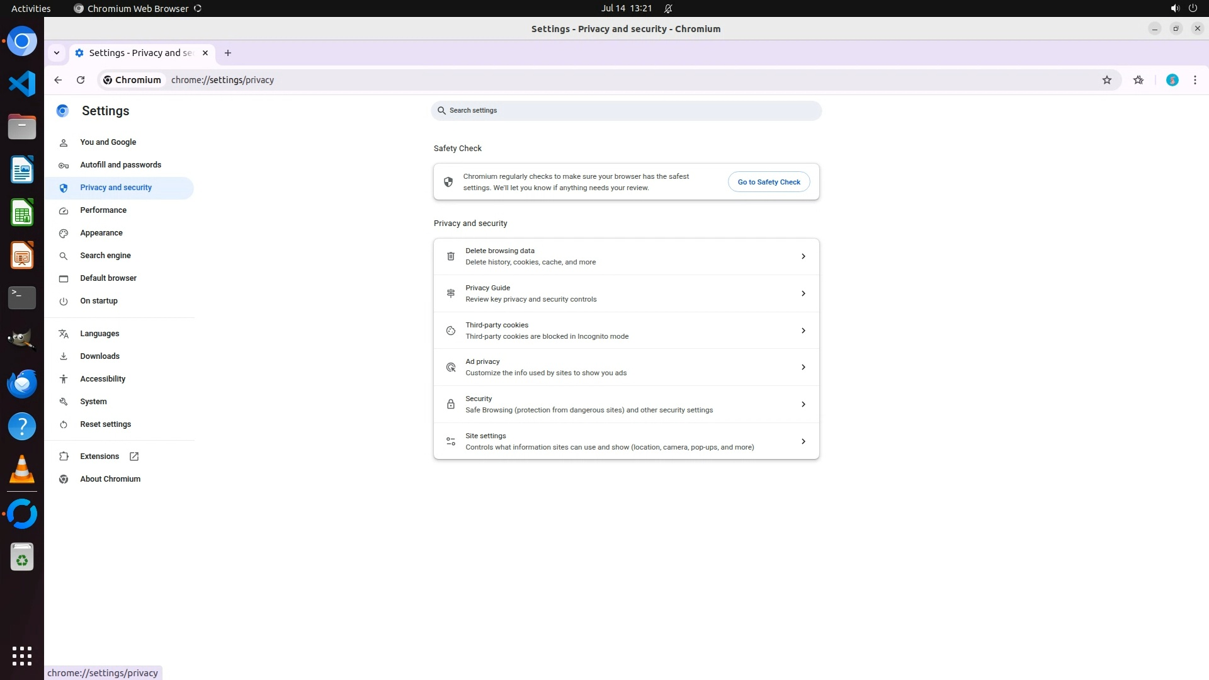Click Go to Safety Check button
This screenshot has width=1209, height=680.
(768, 182)
